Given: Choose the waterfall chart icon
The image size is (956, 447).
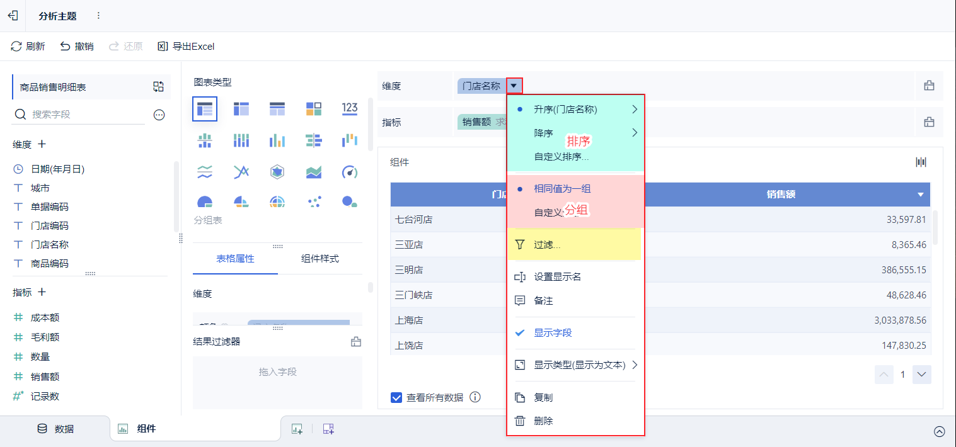Looking at the screenshot, I should point(350,140).
